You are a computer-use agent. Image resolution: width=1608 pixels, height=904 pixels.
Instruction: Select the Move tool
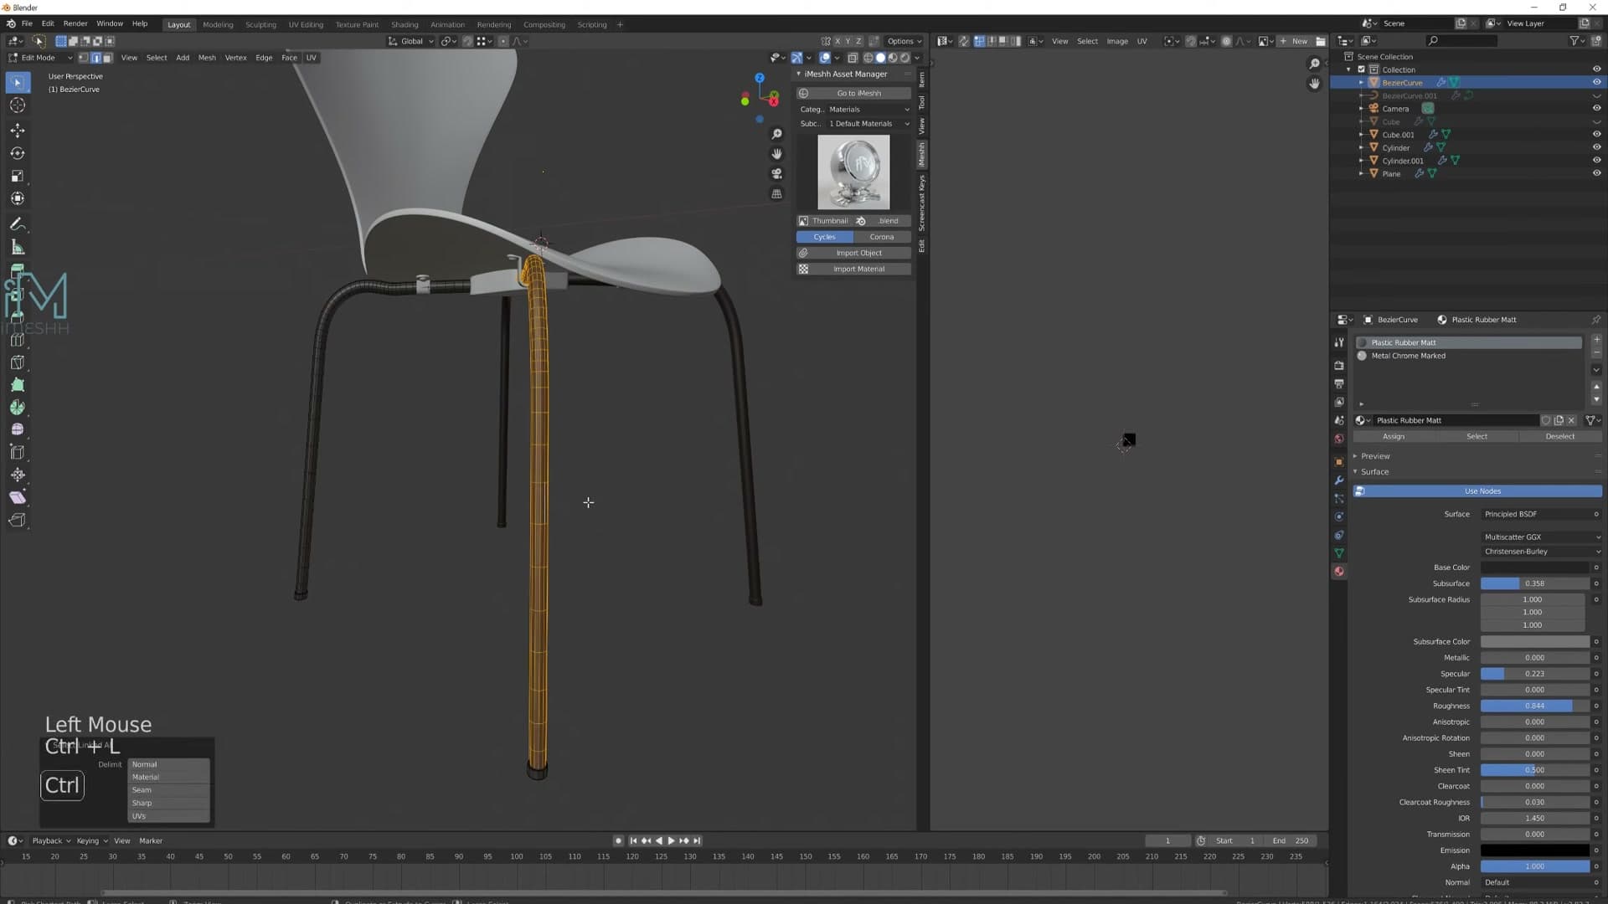pyautogui.click(x=18, y=131)
